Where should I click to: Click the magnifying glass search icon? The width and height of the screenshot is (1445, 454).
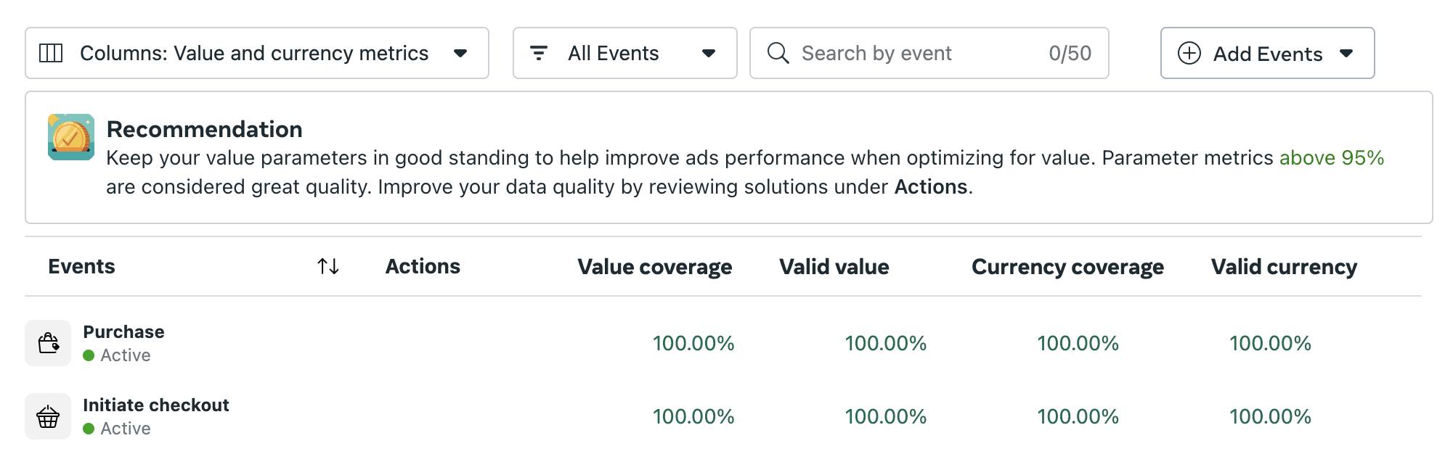778,53
